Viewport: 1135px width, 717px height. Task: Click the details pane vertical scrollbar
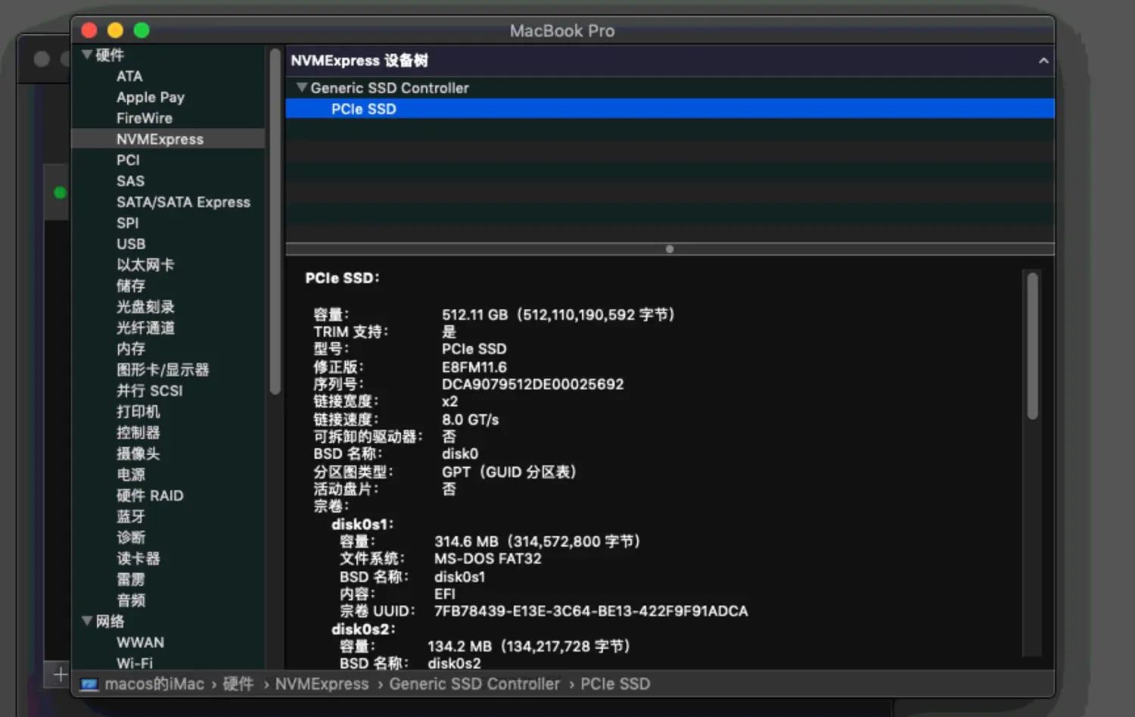pyautogui.click(x=1032, y=346)
